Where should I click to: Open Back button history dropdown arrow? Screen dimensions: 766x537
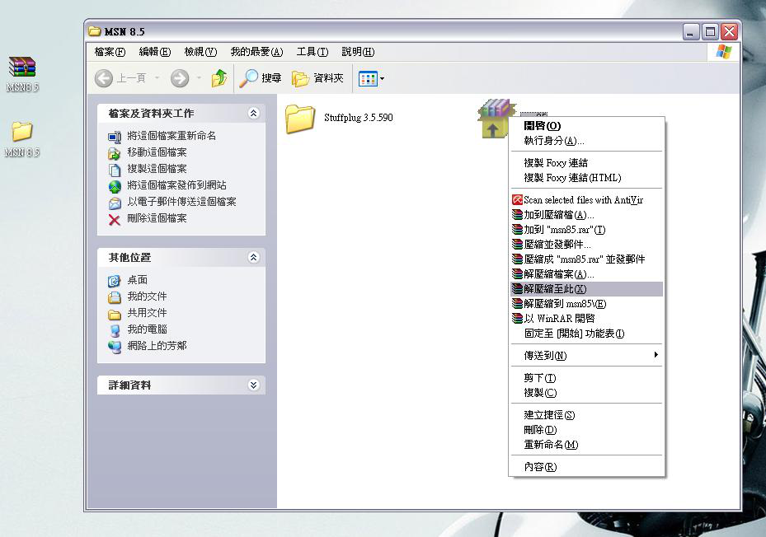157,78
